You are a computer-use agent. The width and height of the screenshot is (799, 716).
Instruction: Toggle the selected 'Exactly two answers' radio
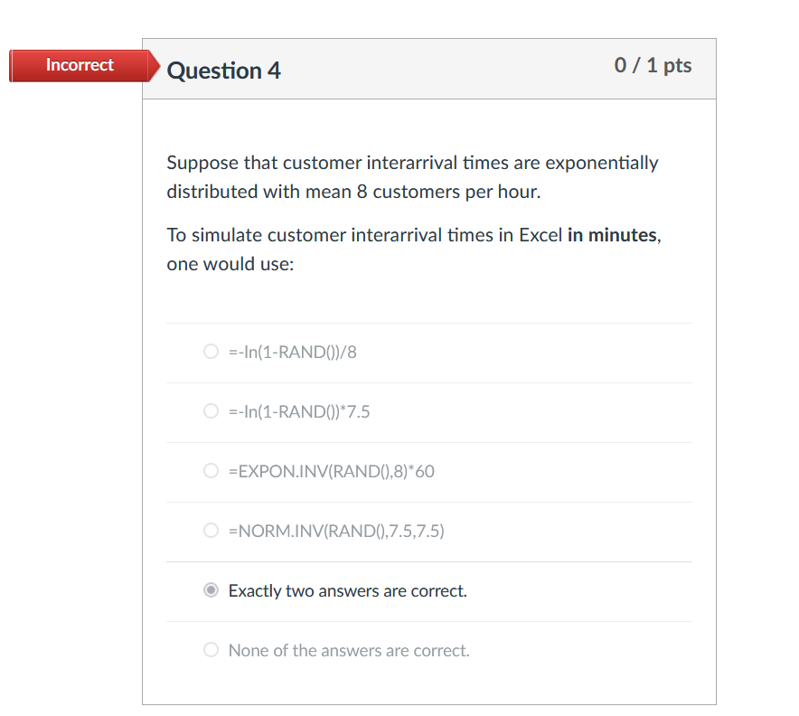211,590
